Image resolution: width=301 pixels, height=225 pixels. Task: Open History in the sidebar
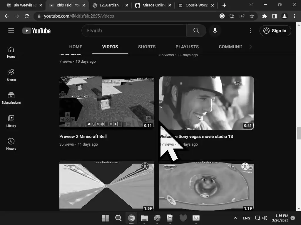coord(11,144)
